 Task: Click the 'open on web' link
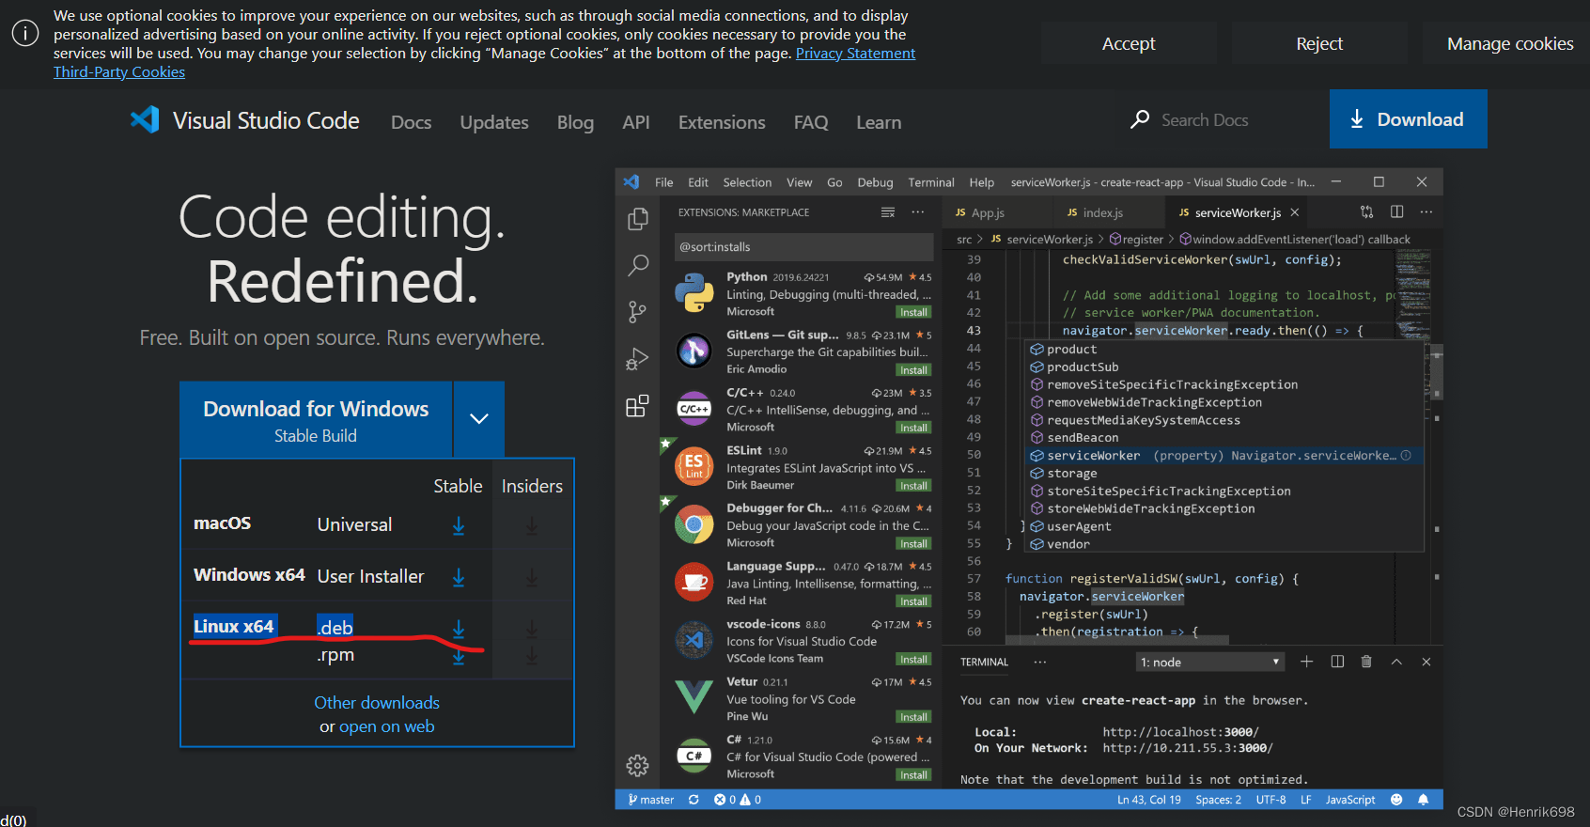click(386, 726)
